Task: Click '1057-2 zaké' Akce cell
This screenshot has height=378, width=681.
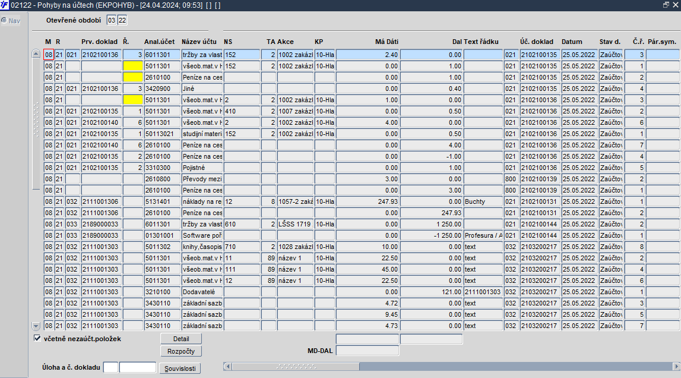Action: (x=295, y=202)
